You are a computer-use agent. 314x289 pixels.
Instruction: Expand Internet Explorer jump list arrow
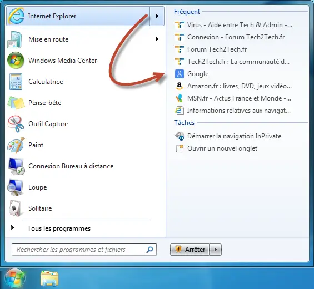(x=157, y=16)
